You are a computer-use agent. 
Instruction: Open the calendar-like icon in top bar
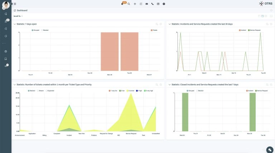tap(158, 4)
